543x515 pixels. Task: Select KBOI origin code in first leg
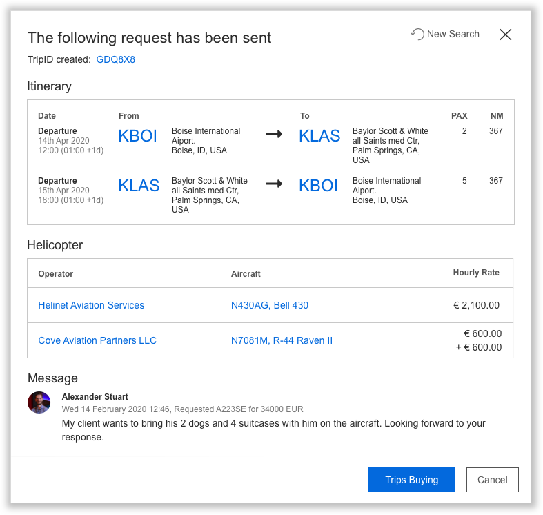138,136
